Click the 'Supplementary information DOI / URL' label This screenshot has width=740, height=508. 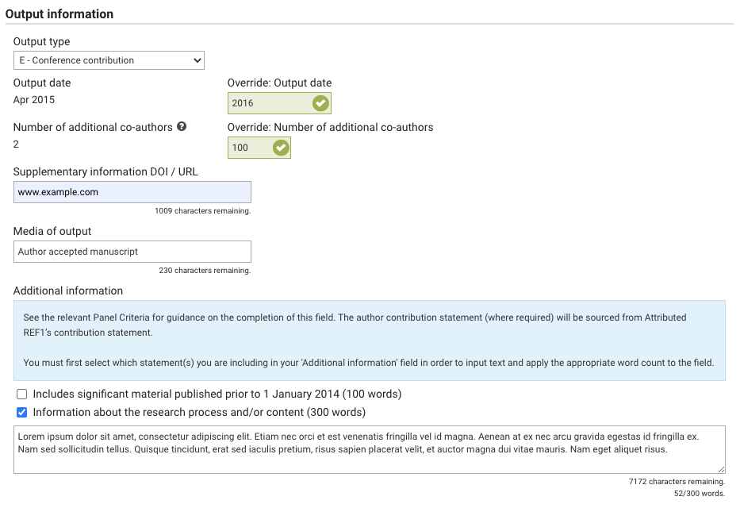pyautogui.click(x=105, y=171)
